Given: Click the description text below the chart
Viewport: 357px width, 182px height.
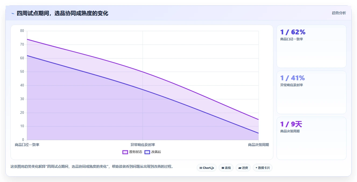Looking at the screenshot, I should click(x=92, y=166).
